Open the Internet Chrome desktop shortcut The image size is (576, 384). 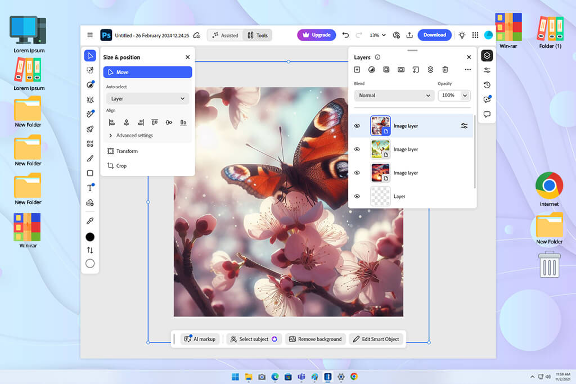click(x=549, y=189)
